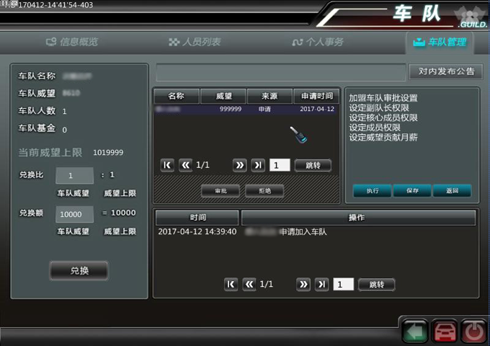
Task: Click the announcement text field
Action: (281, 72)
